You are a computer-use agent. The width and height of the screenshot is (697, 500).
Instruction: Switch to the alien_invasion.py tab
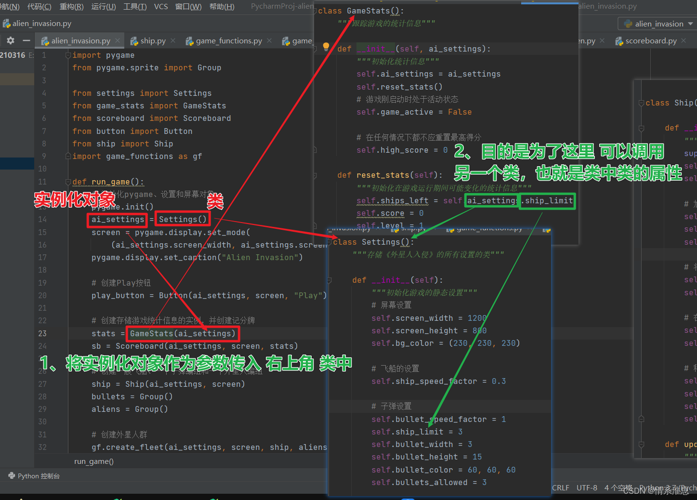click(x=80, y=41)
